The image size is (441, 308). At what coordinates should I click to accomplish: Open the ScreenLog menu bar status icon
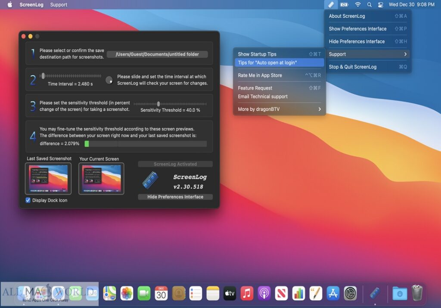point(331,4)
